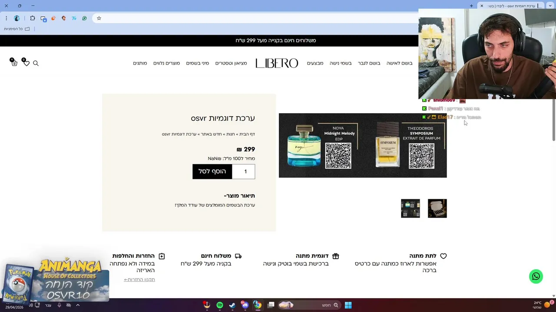Open the מבצעים menu
Viewport: 556px width, 312px height.
click(x=315, y=63)
